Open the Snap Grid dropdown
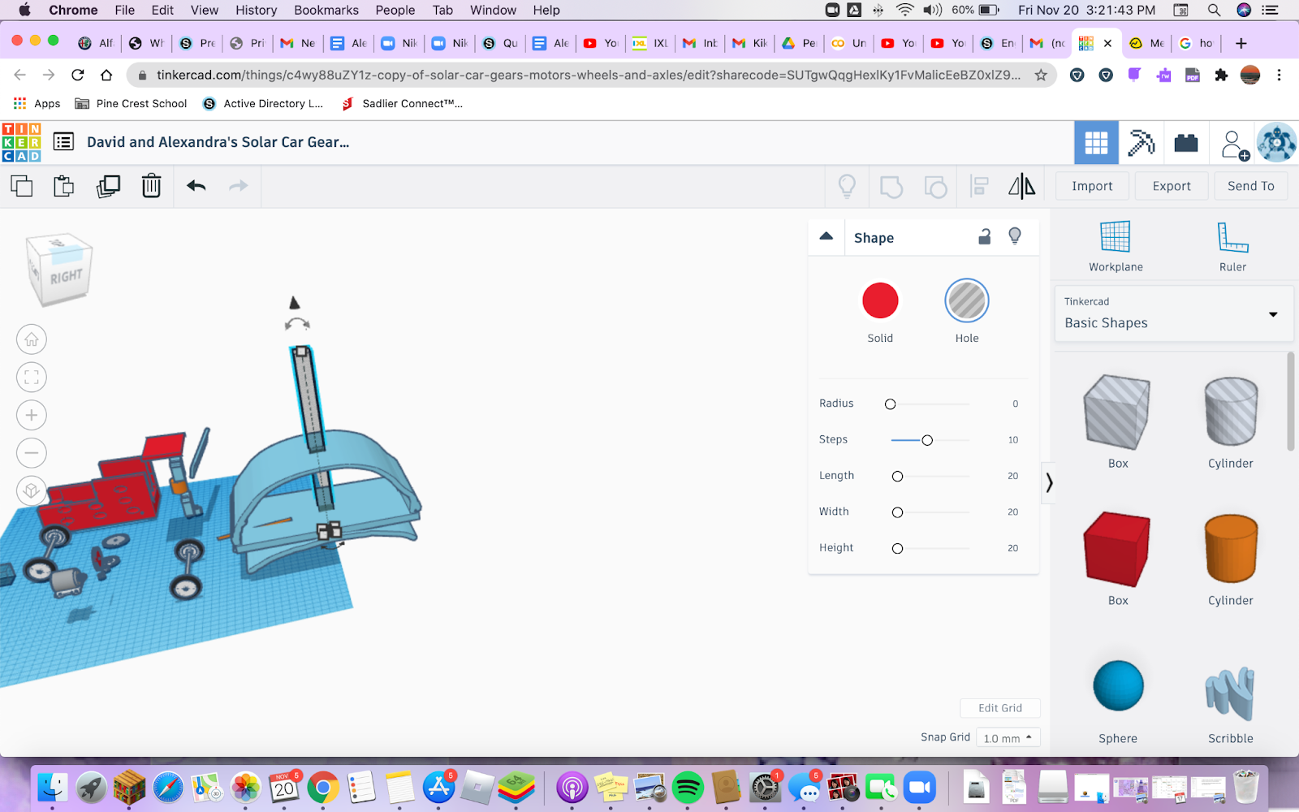 [1008, 738]
